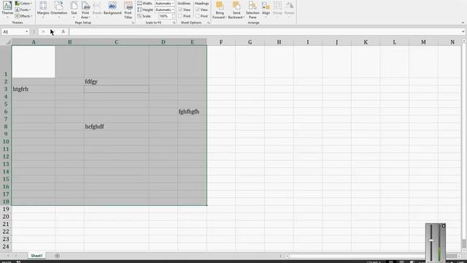467x263 pixels.
Task: Select column F header
Action: 221,42
